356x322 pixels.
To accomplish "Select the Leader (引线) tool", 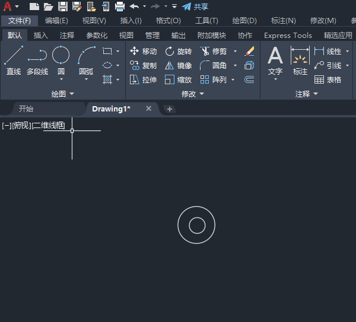I will coord(328,66).
